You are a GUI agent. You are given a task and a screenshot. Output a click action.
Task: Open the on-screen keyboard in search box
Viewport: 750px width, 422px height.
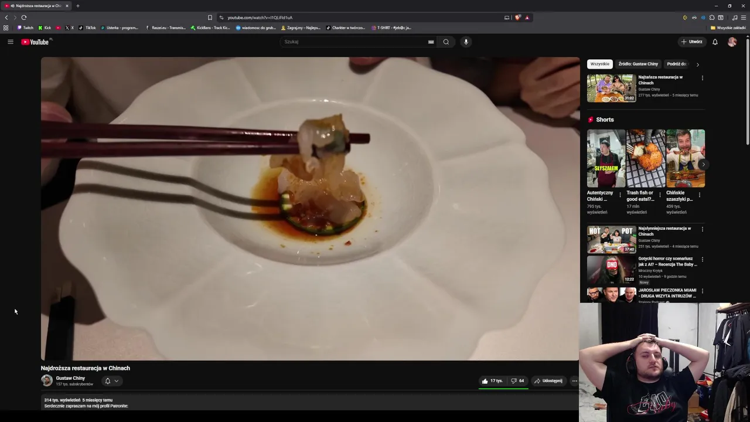431,42
